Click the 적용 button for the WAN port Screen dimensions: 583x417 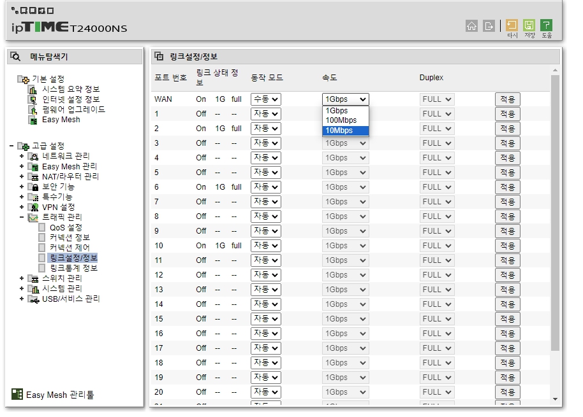[x=507, y=99]
